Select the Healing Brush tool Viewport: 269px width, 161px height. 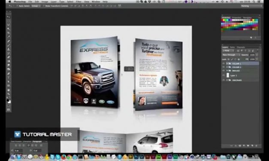(9, 41)
